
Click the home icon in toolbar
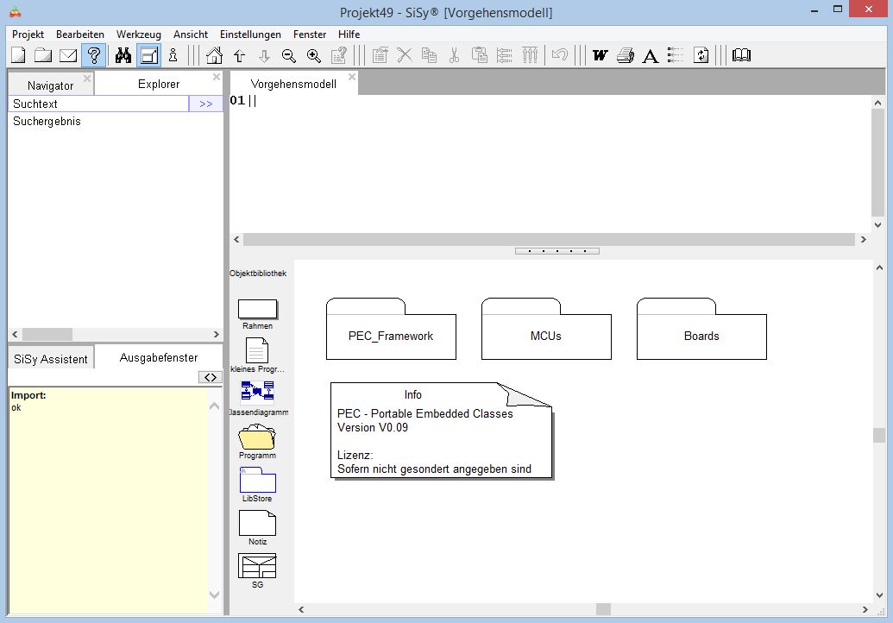click(x=214, y=55)
